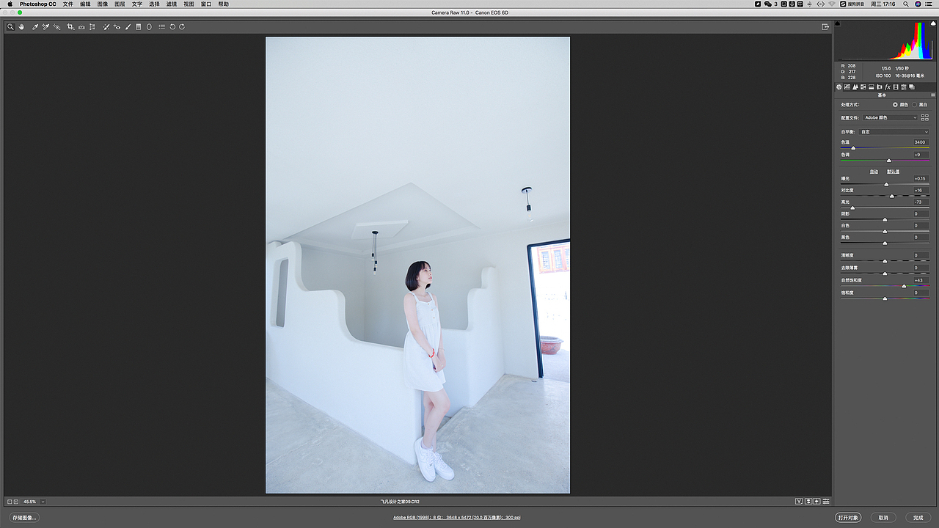Click the 自动 (Auto) link

tap(874, 172)
